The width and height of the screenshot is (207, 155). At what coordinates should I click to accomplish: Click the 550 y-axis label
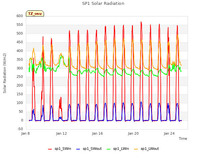[x=20, y=25]
